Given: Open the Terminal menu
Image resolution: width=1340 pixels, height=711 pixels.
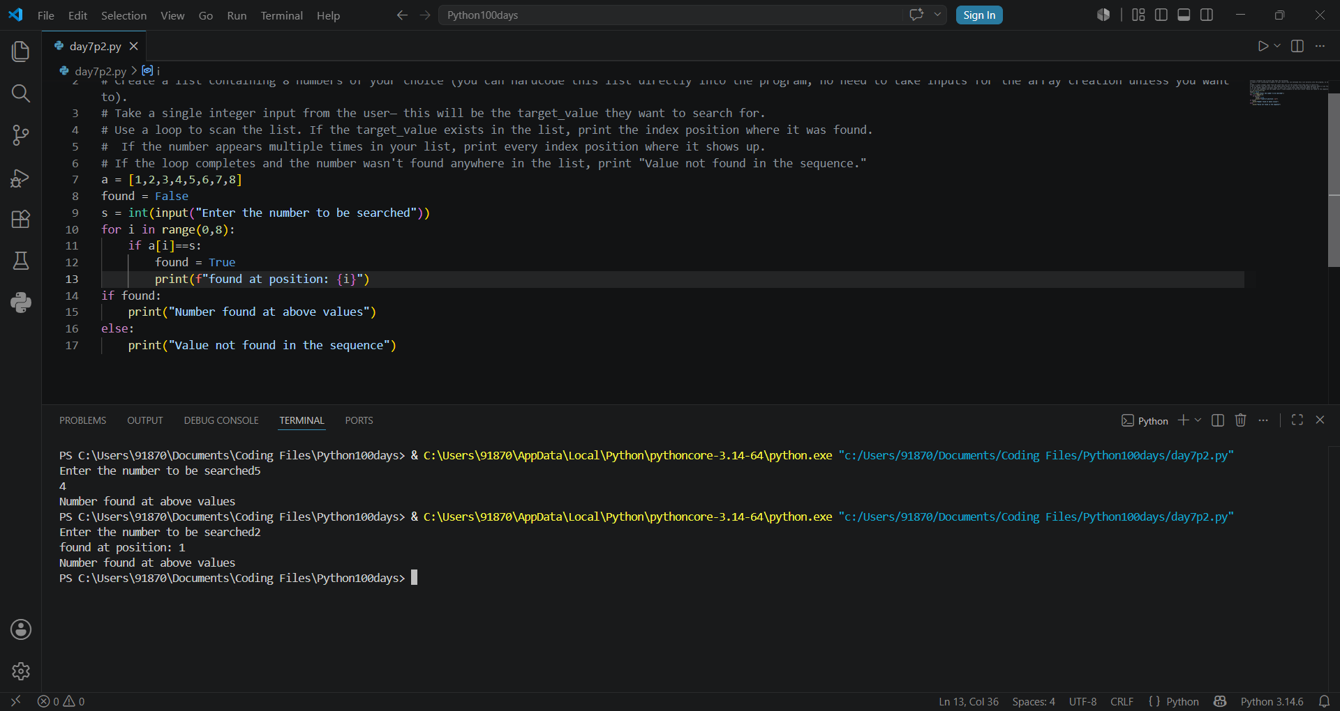Looking at the screenshot, I should (x=281, y=15).
